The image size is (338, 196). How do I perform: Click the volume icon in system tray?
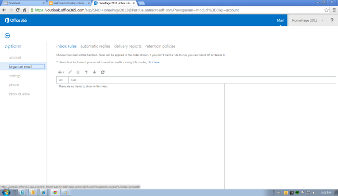point(314,192)
